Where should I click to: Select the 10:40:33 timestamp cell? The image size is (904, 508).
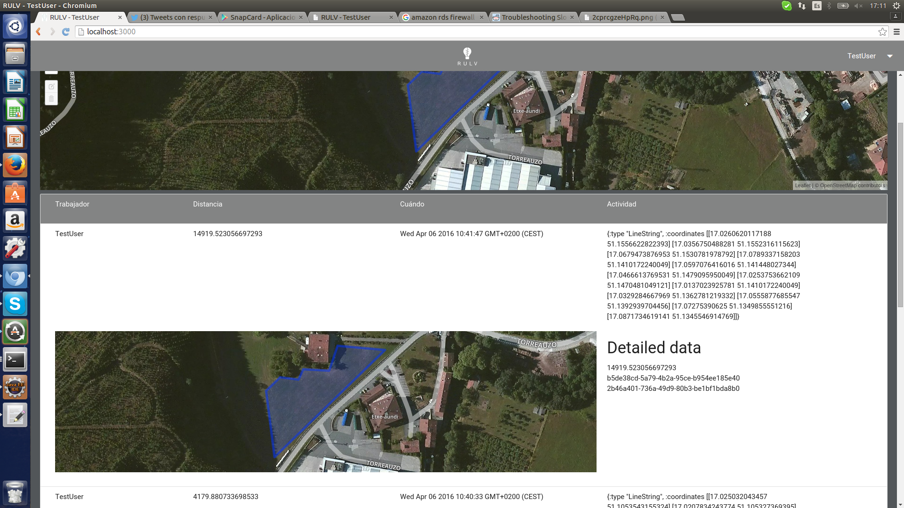pos(471,497)
